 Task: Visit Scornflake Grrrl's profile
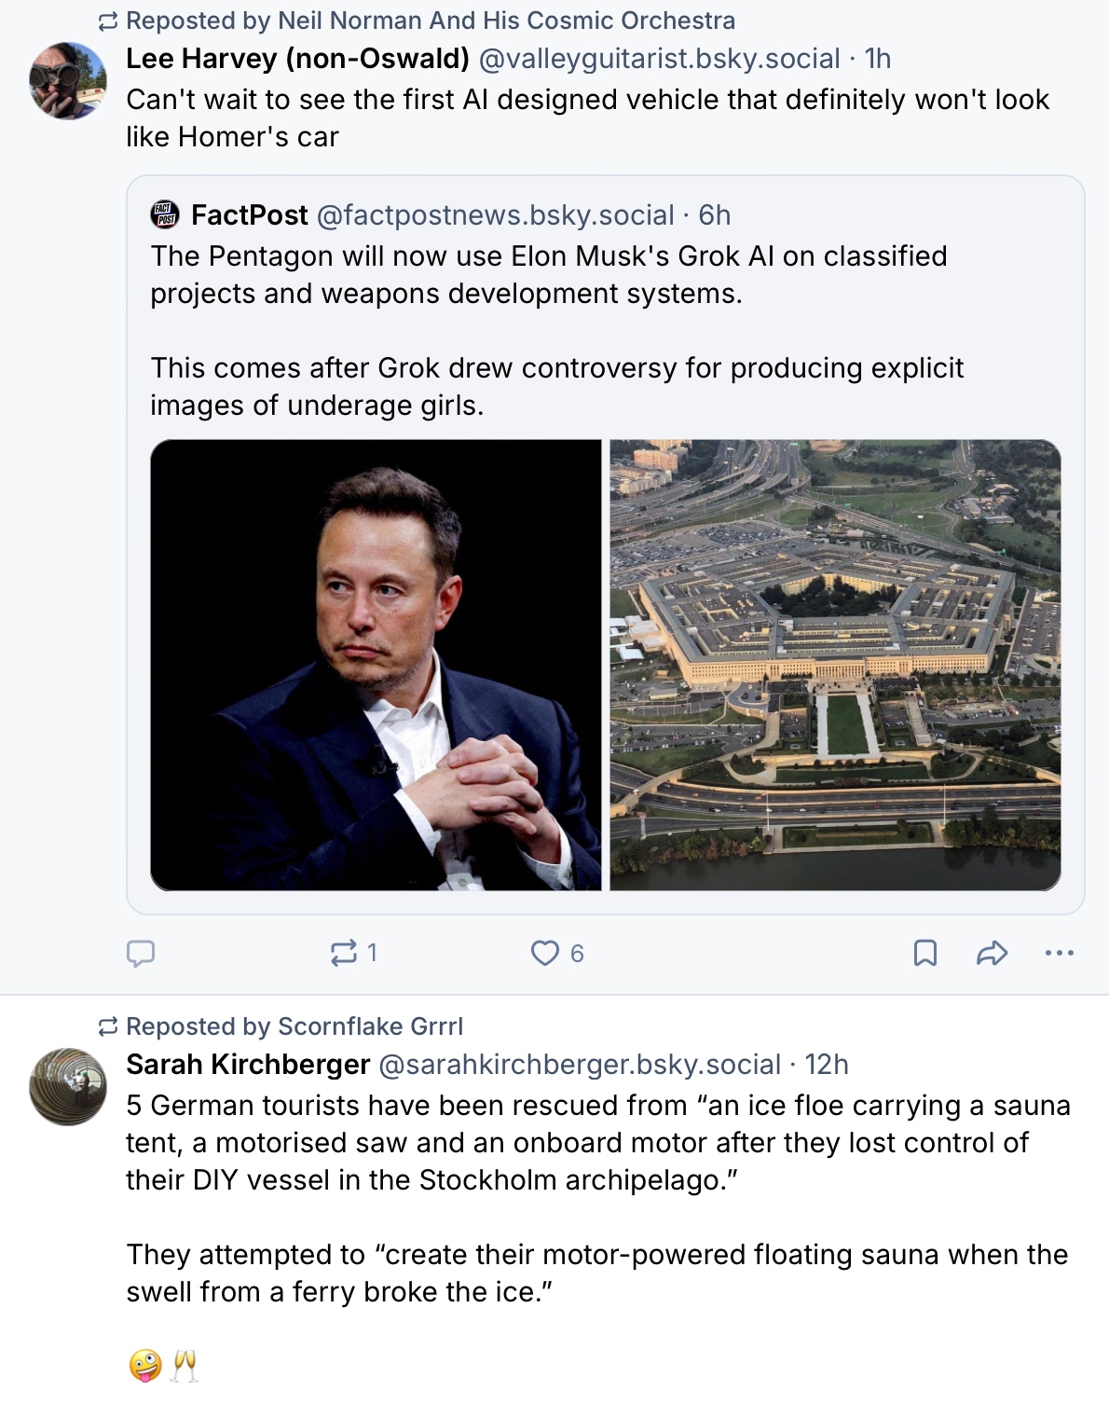click(370, 1026)
